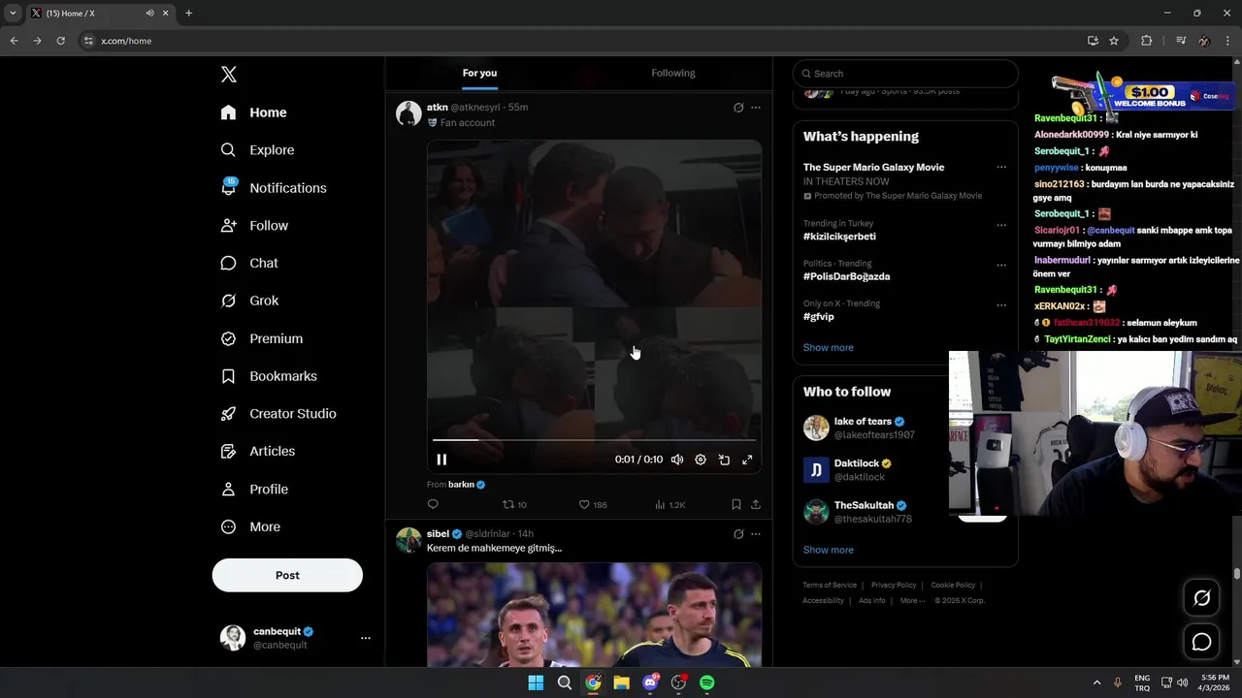Click the Articles sidebar icon
This screenshot has height=698, width=1242.
[228, 451]
